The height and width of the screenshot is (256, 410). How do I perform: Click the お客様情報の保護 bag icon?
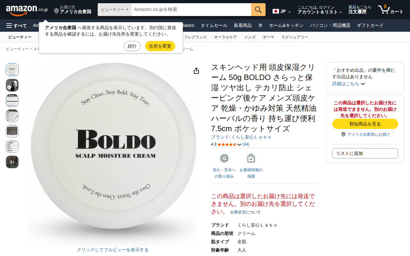tap(251, 158)
